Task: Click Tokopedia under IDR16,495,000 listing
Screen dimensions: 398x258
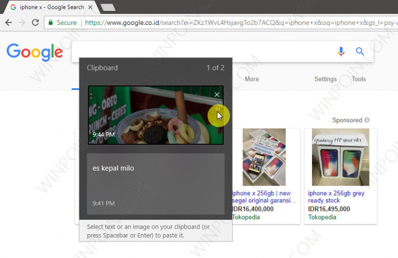Action: click(x=322, y=217)
